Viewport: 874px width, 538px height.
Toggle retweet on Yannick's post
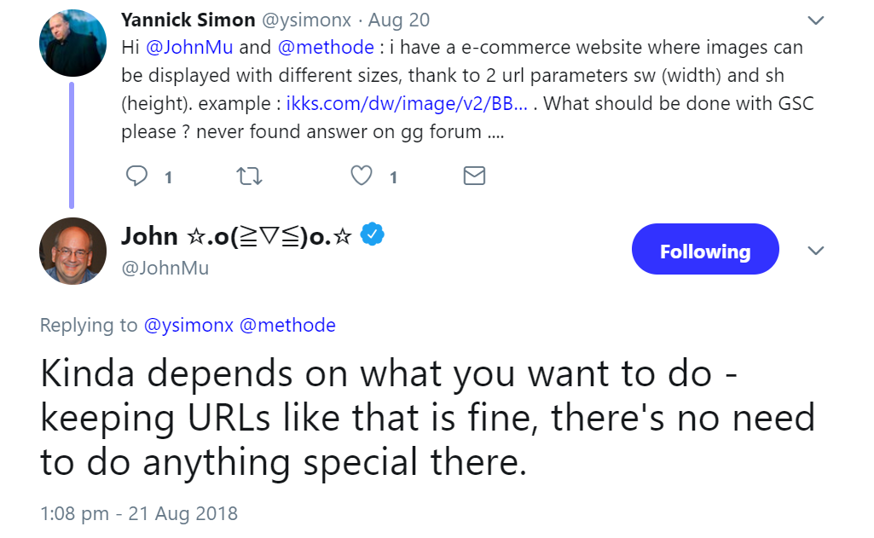248,176
